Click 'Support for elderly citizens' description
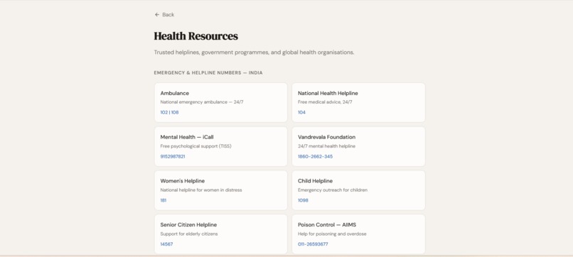Viewport: 573px width, 257px height. [189, 234]
